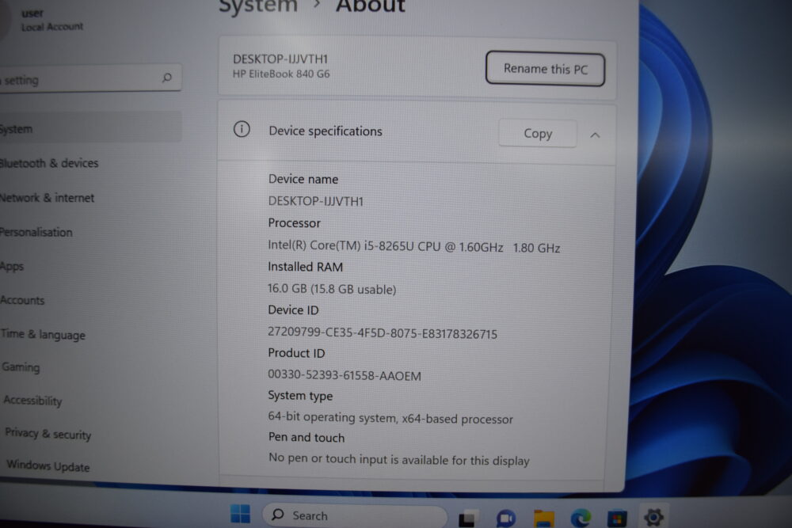This screenshot has width=792, height=528.
Task: Select System in the sidebar
Action: click(x=90, y=129)
